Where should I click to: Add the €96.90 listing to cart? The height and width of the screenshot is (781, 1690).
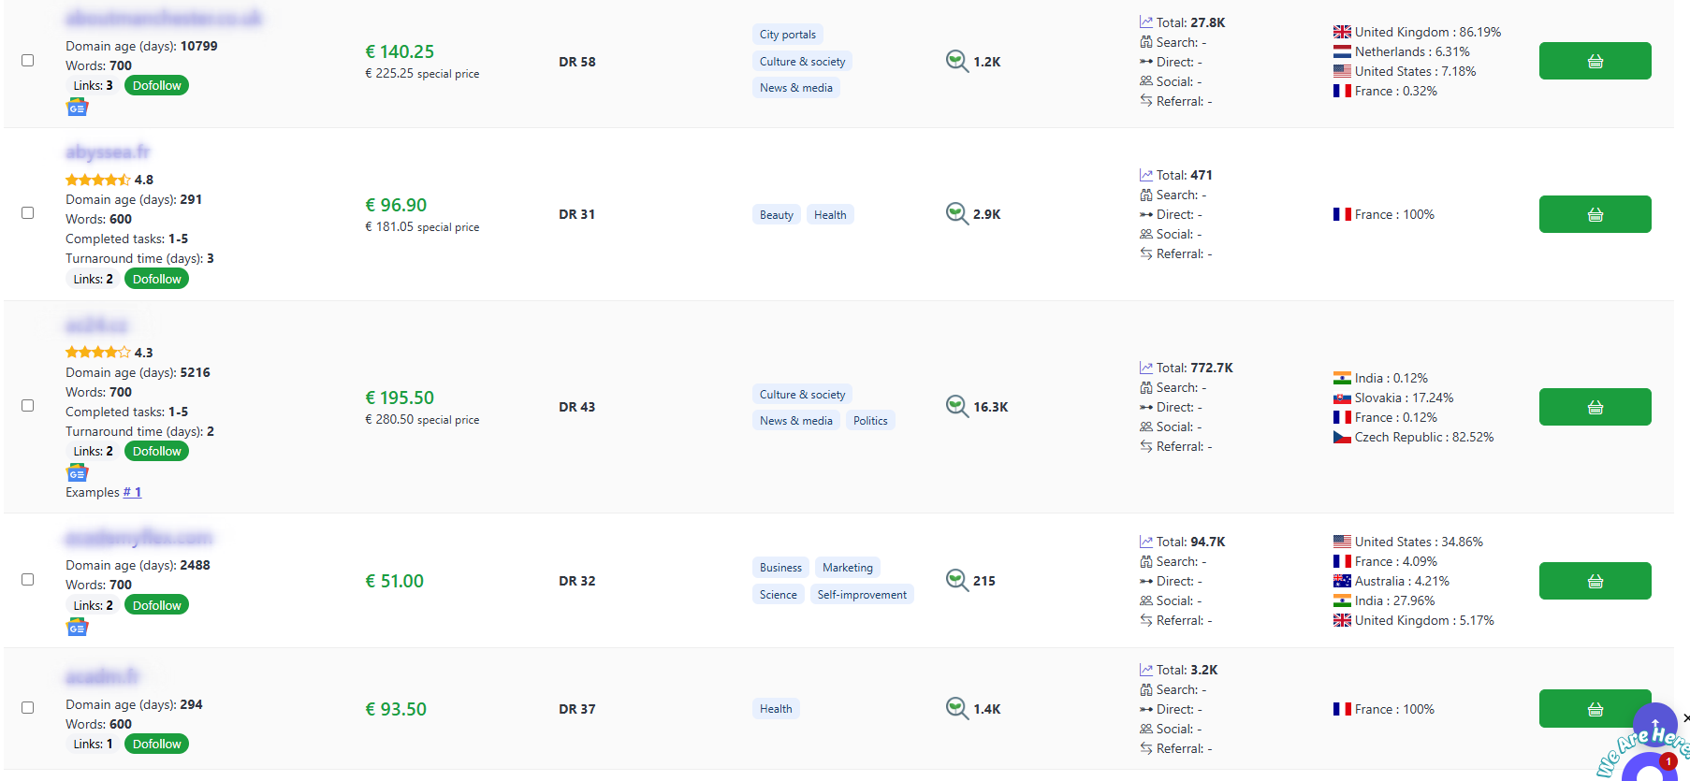point(1595,214)
